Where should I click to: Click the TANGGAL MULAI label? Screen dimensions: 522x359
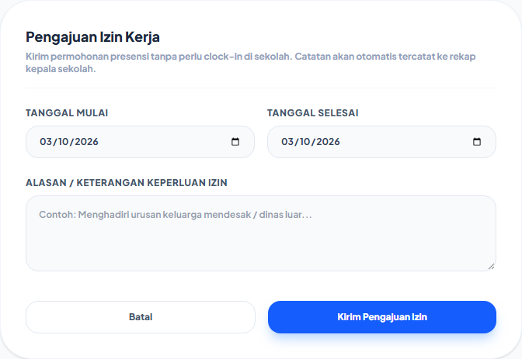(67, 113)
